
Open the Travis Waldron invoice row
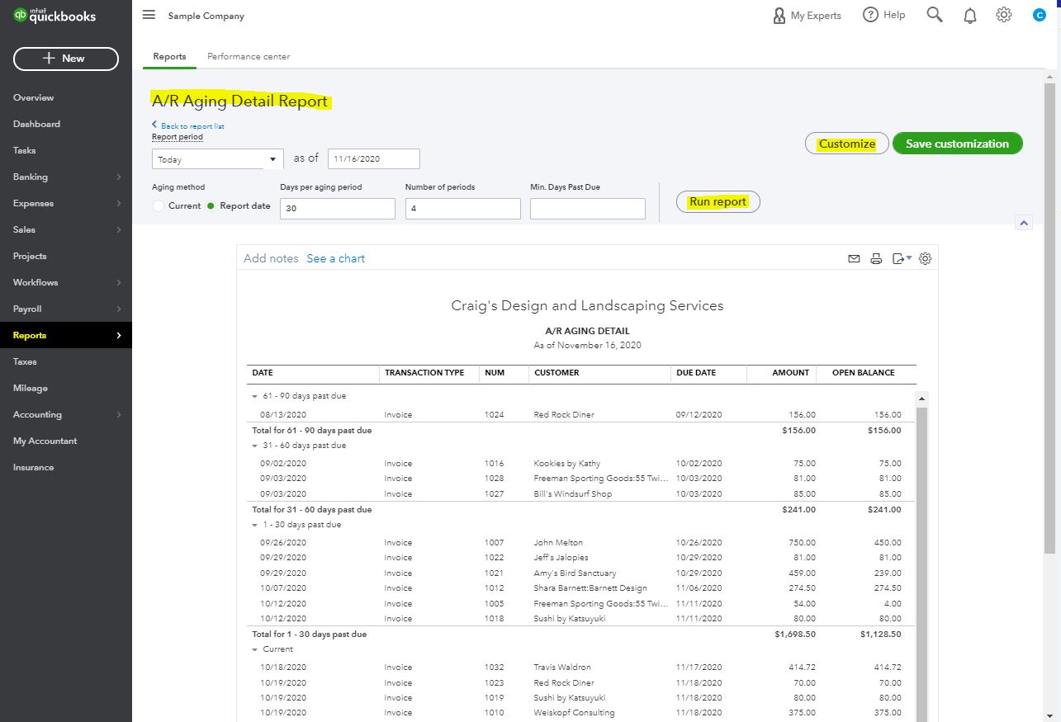581,668
